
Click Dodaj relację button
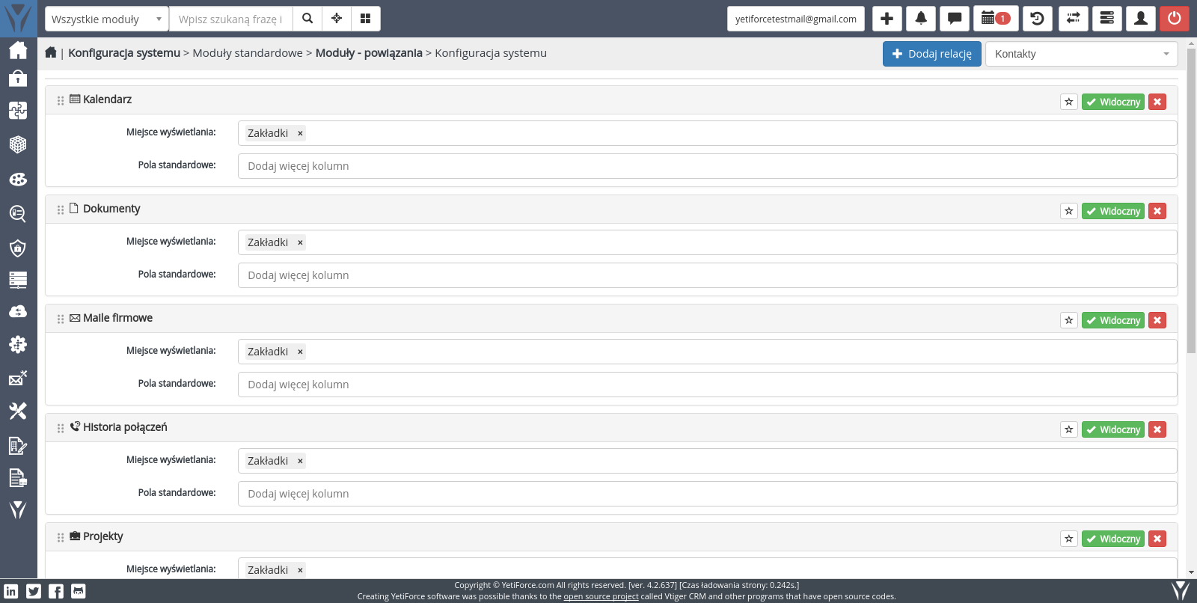coord(931,54)
